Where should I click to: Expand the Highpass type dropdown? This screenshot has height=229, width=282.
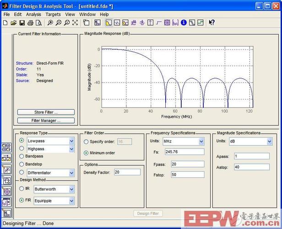(71, 149)
